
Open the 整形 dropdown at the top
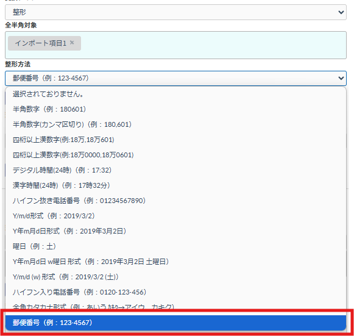[x=175, y=12]
